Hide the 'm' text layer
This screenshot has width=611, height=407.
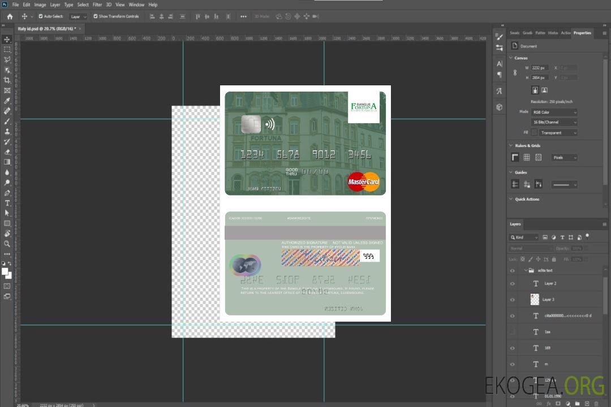tap(513, 365)
